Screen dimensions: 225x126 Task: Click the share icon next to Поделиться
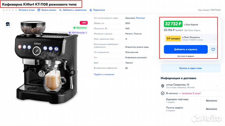[x=91, y=10]
